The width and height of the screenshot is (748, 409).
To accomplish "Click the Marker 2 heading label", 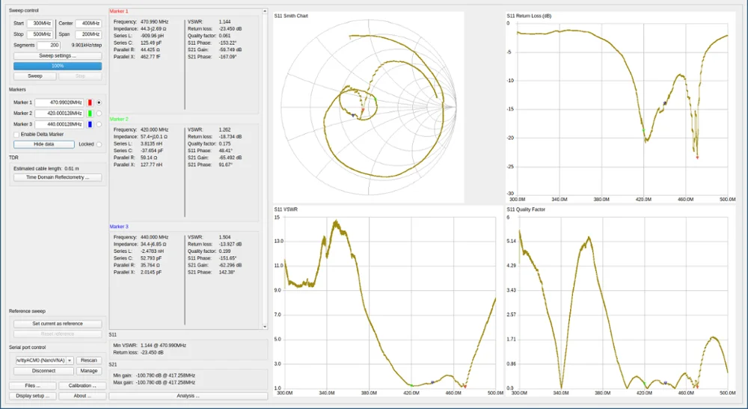I will 119,119.
